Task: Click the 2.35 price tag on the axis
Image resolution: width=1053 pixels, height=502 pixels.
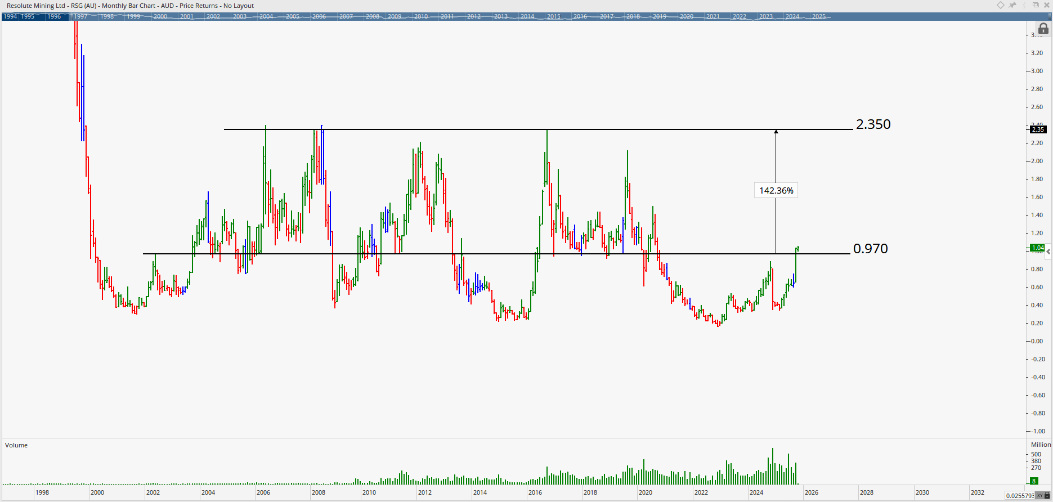Action: coord(1037,129)
